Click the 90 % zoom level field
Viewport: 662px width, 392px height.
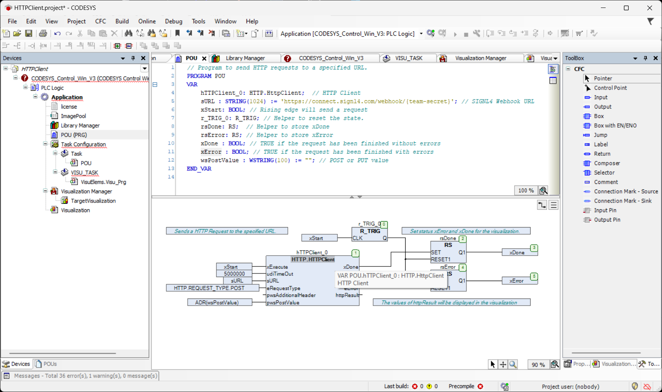tap(538, 365)
